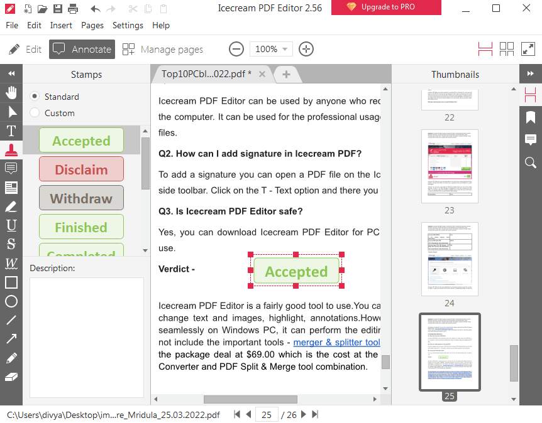Click the Description text box
Image resolution: width=542 pixels, height=423 pixels.
pos(86,338)
